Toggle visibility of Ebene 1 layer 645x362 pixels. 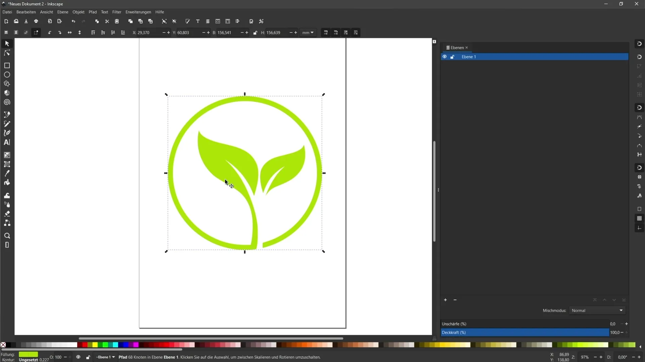444,57
